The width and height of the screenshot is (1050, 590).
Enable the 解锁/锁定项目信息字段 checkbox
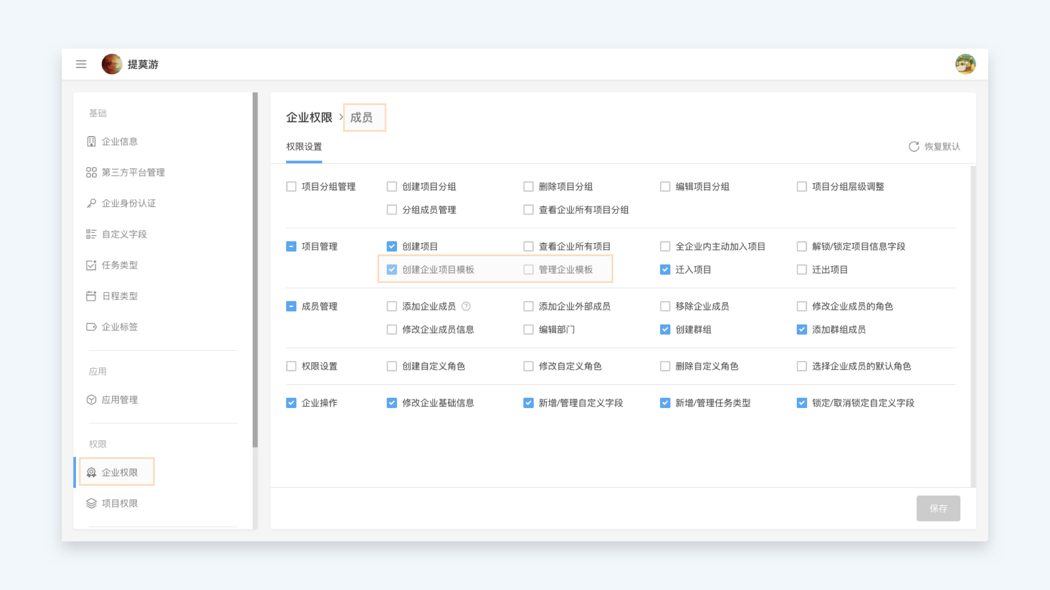point(802,246)
